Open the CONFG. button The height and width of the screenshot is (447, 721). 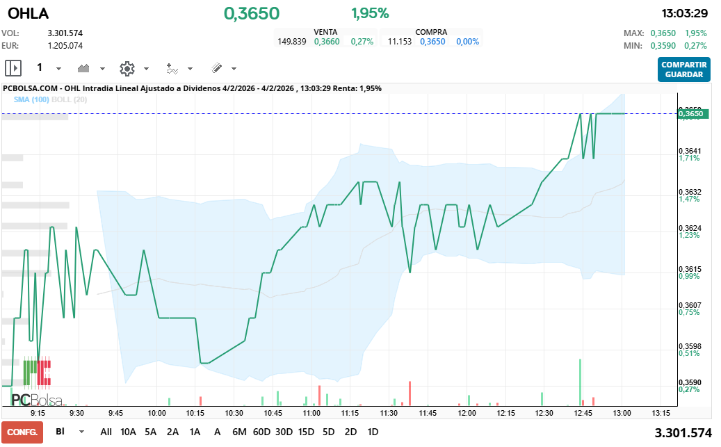pos(22,432)
